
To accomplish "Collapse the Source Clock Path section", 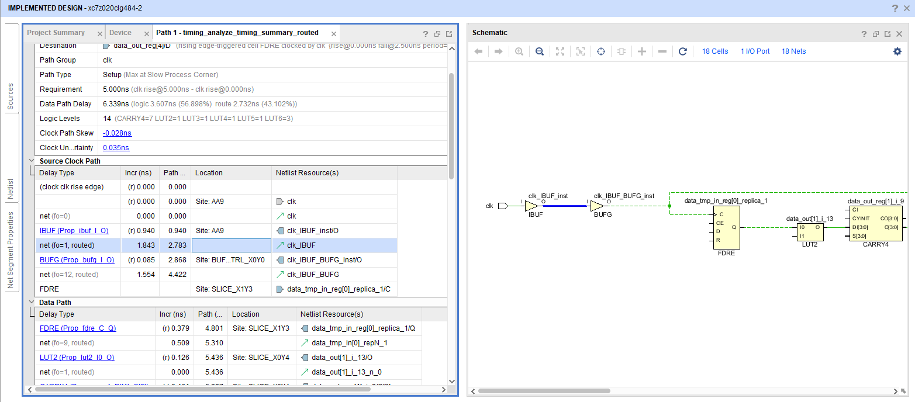I will pyautogui.click(x=32, y=161).
